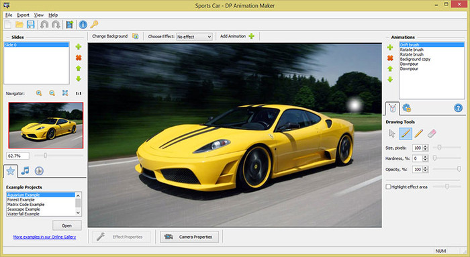Enable Highlight effect area checkbox
This screenshot has height=257, width=470.
[x=388, y=187]
